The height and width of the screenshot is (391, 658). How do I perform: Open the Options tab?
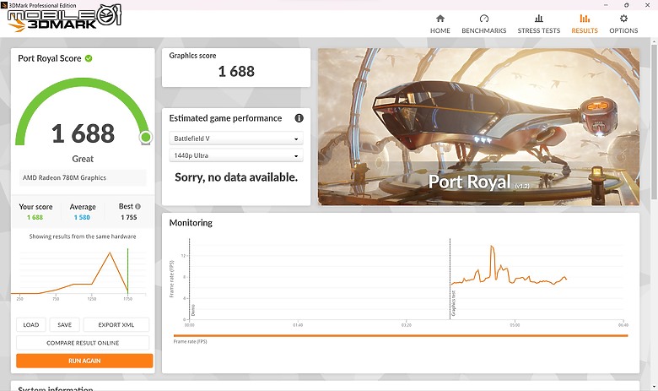coord(623,24)
